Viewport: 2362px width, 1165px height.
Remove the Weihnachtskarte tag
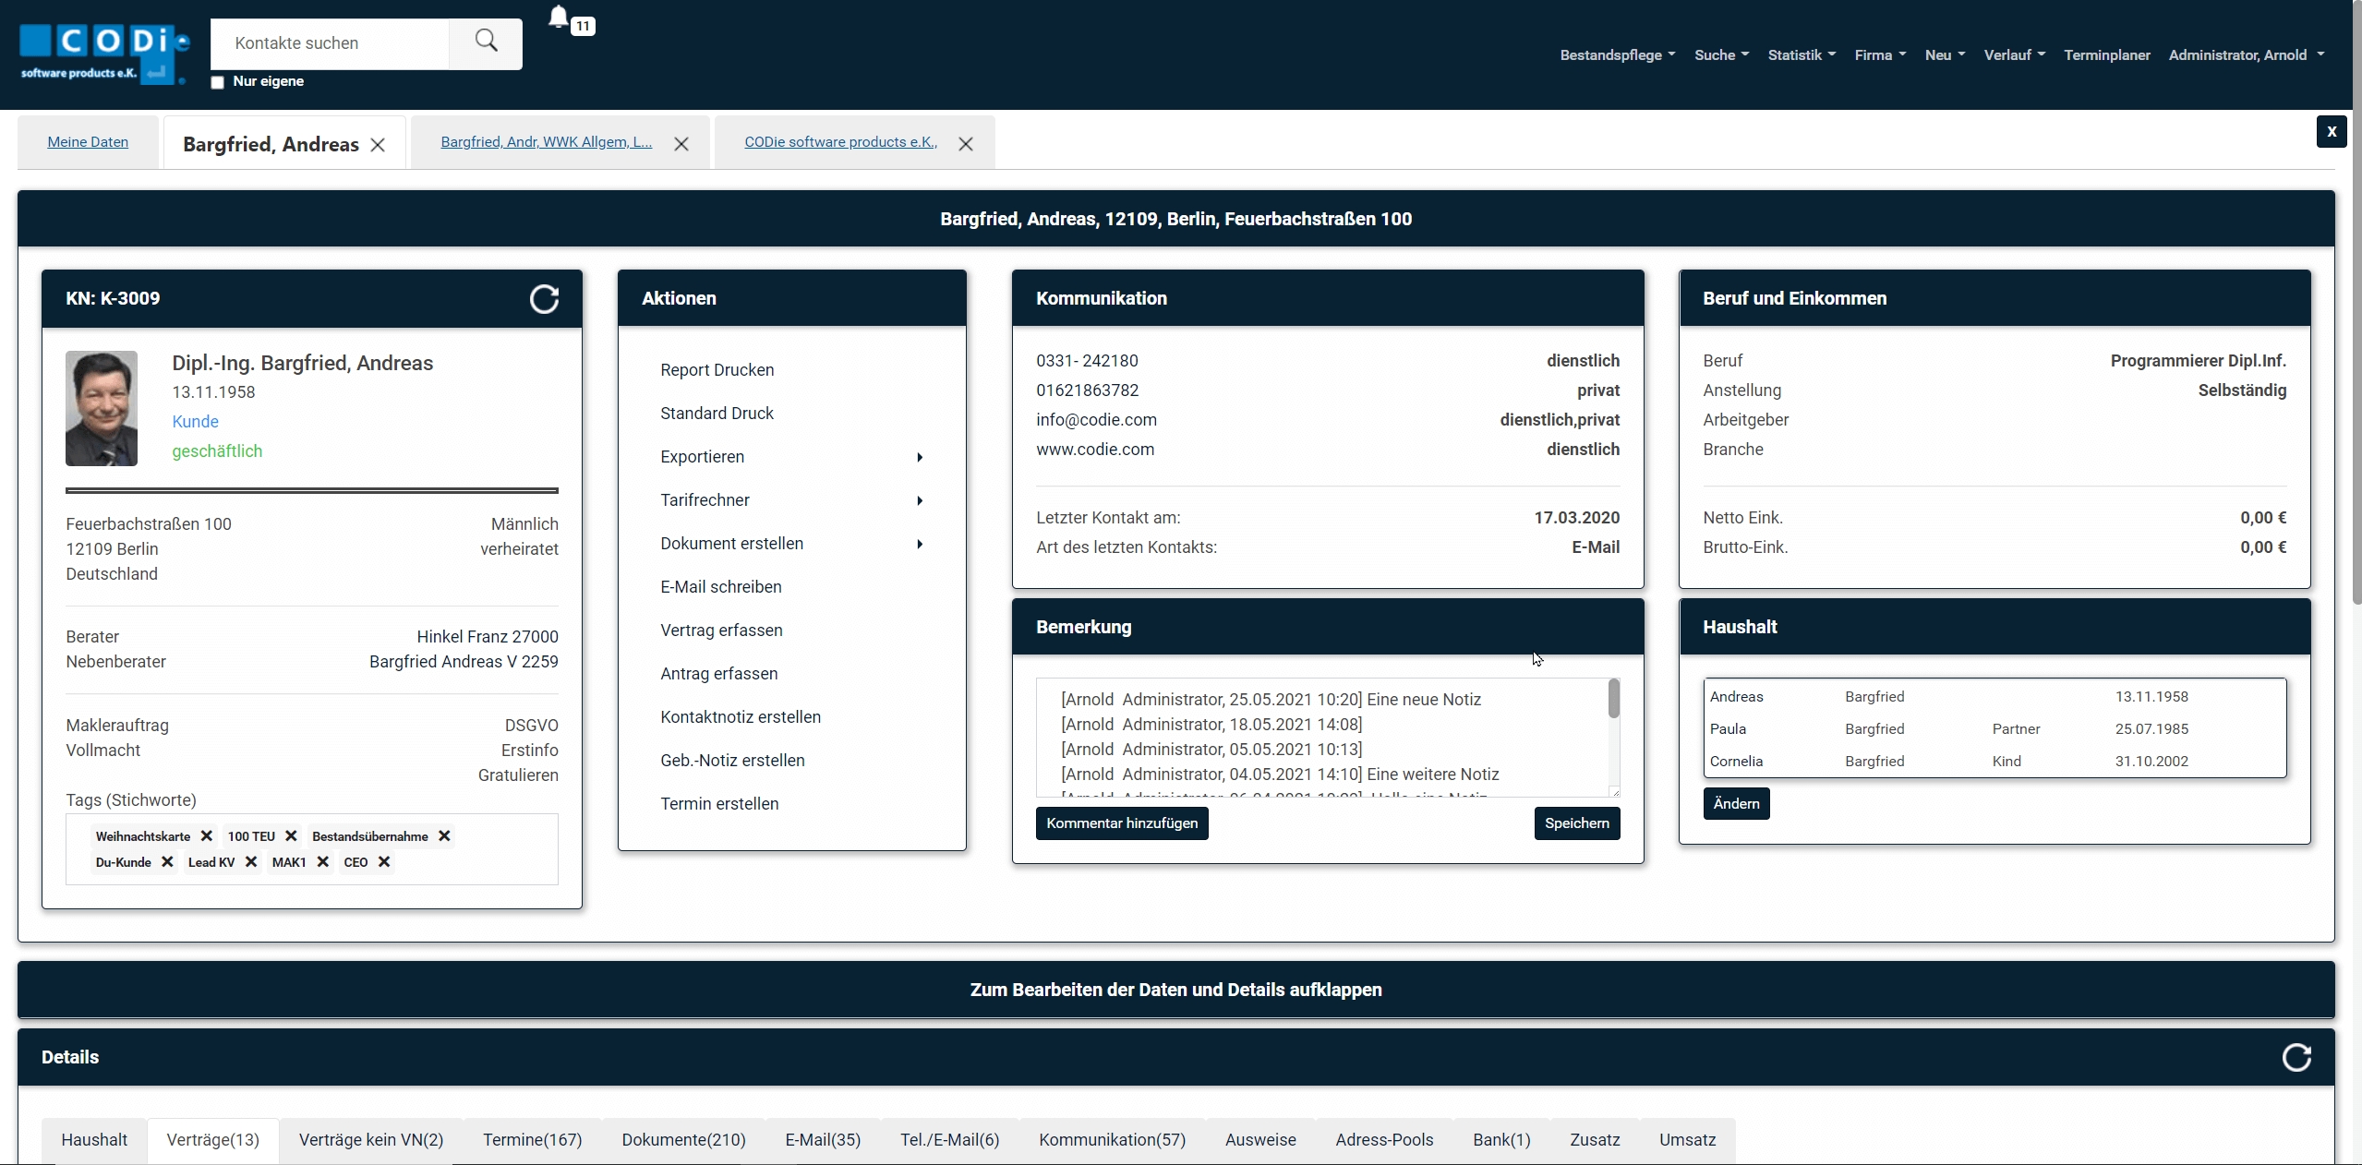click(x=207, y=835)
